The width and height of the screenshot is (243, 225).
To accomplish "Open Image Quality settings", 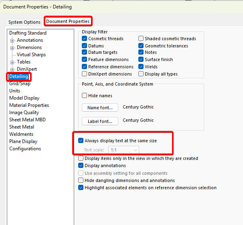I will [x=24, y=112].
